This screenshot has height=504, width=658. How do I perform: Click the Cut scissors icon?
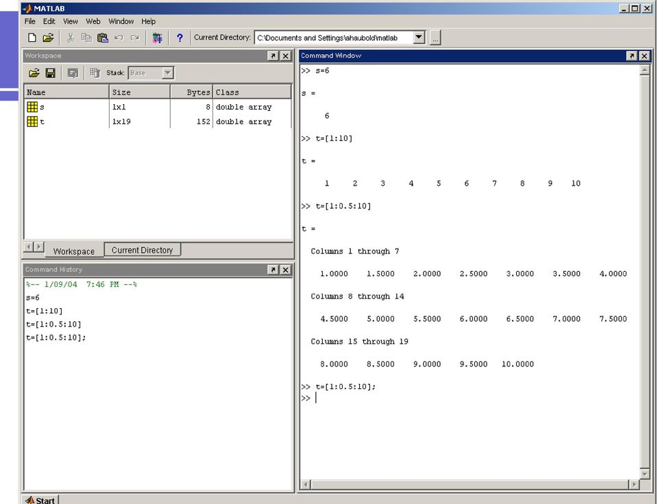[71, 38]
